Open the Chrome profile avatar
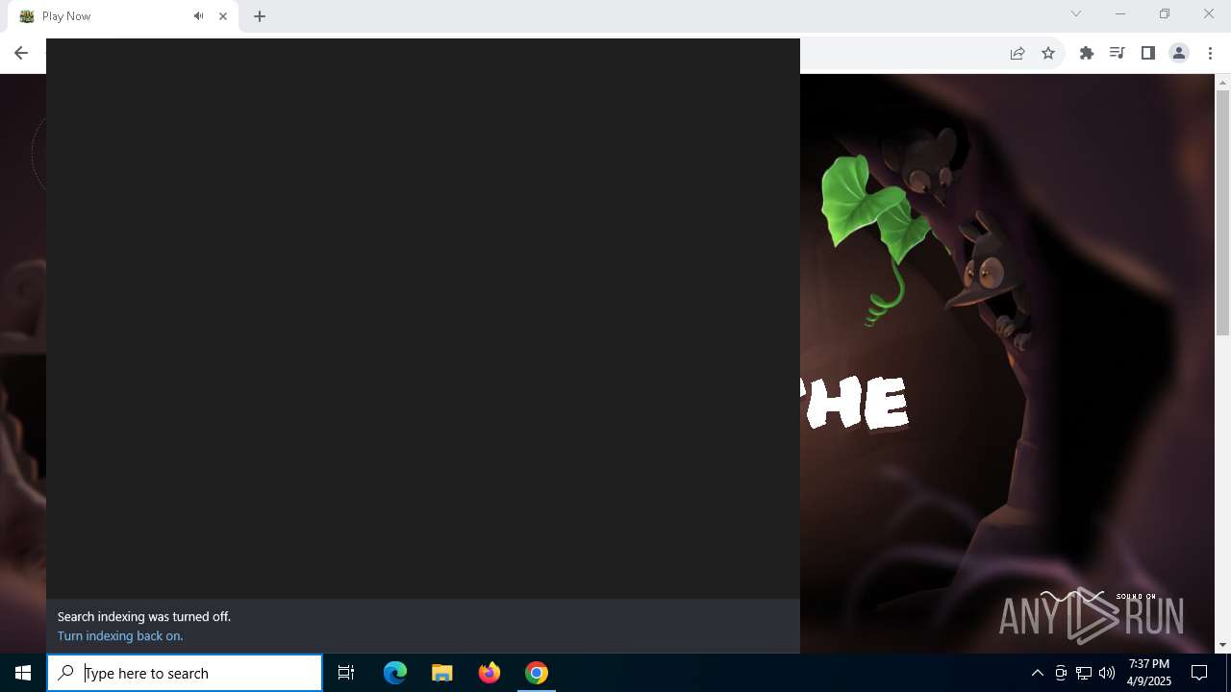Viewport: 1231px width, 692px height. (x=1179, y=53)
